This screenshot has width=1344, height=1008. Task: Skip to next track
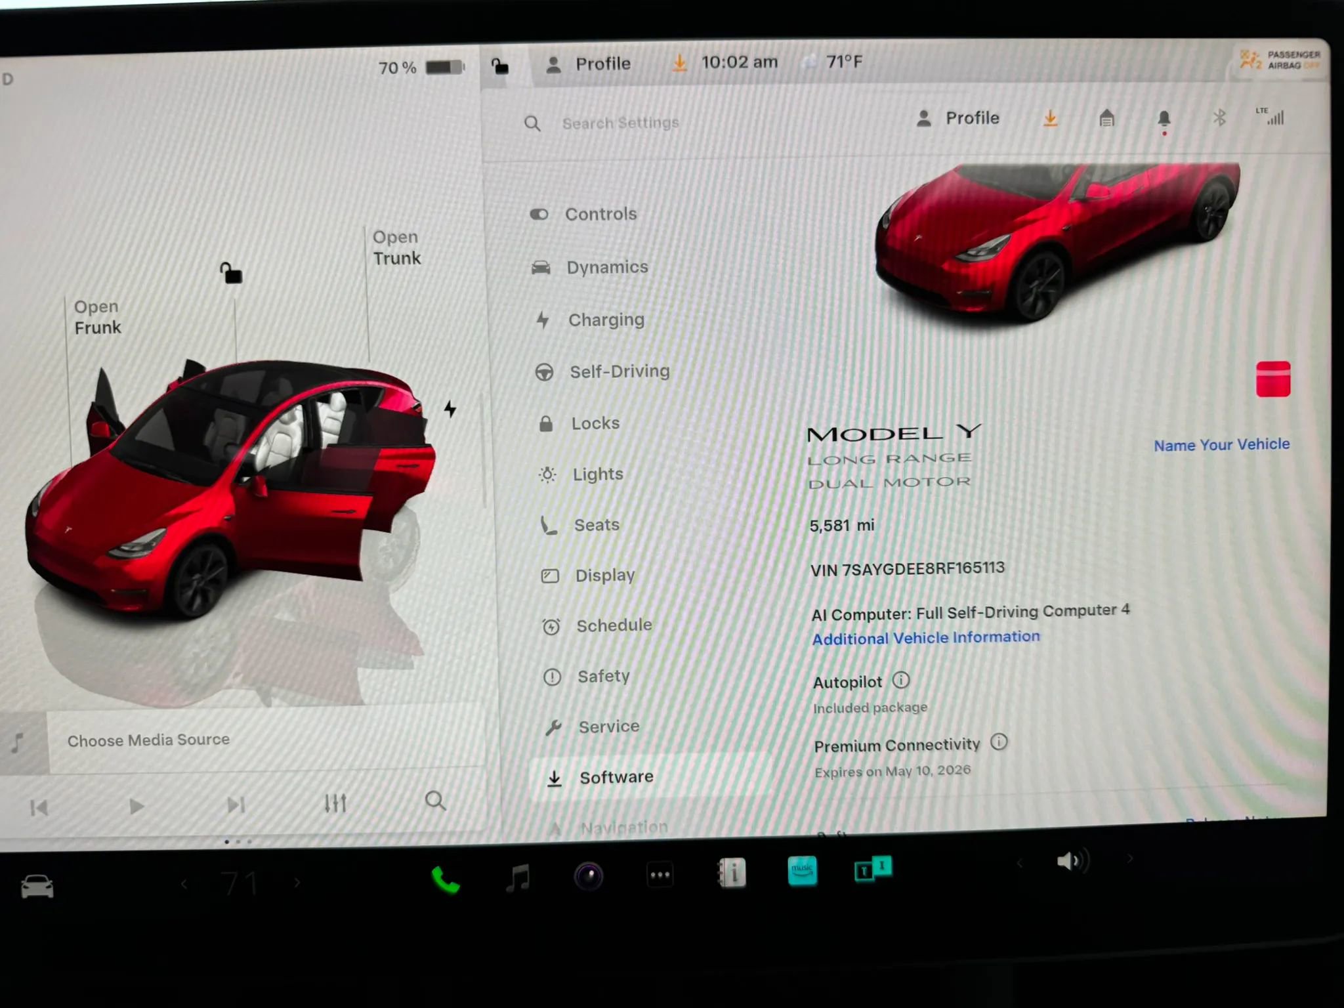click(236, 805)
